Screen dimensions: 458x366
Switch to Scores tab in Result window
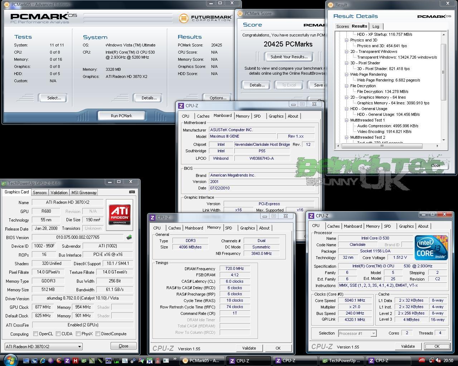click(342, 26)
